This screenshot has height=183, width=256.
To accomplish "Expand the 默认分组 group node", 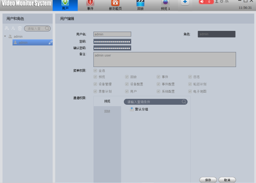I will 131,109.
